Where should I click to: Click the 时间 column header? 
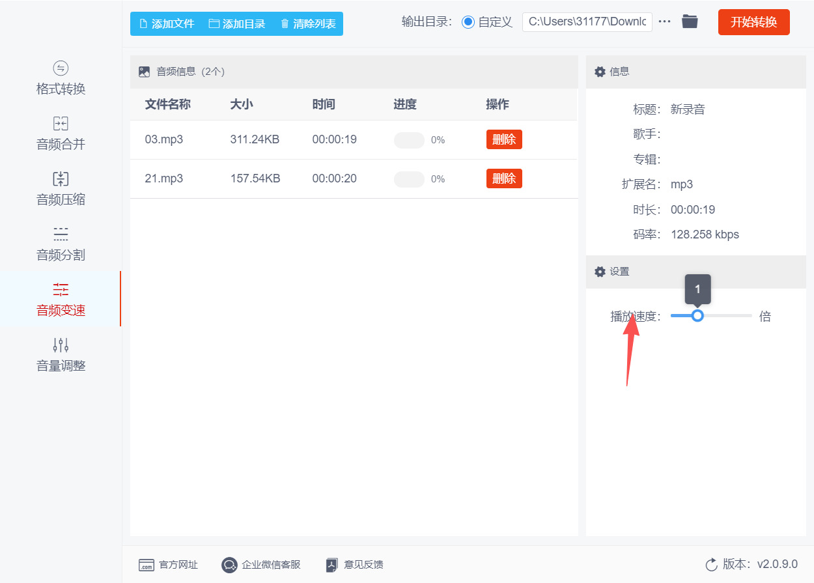(324, 104)
